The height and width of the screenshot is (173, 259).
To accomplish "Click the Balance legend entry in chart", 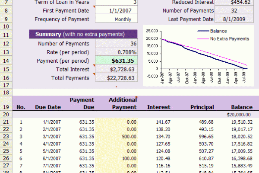I will click(218, 31).
